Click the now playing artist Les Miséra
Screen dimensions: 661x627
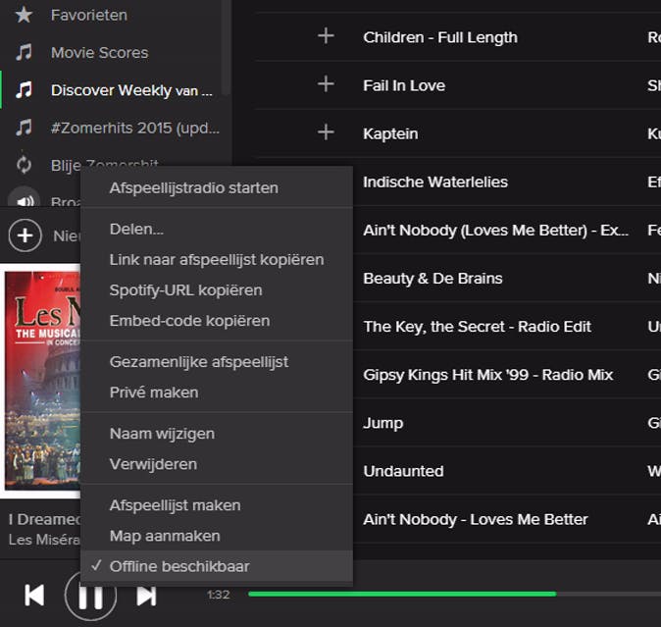[x=44, y=540]
